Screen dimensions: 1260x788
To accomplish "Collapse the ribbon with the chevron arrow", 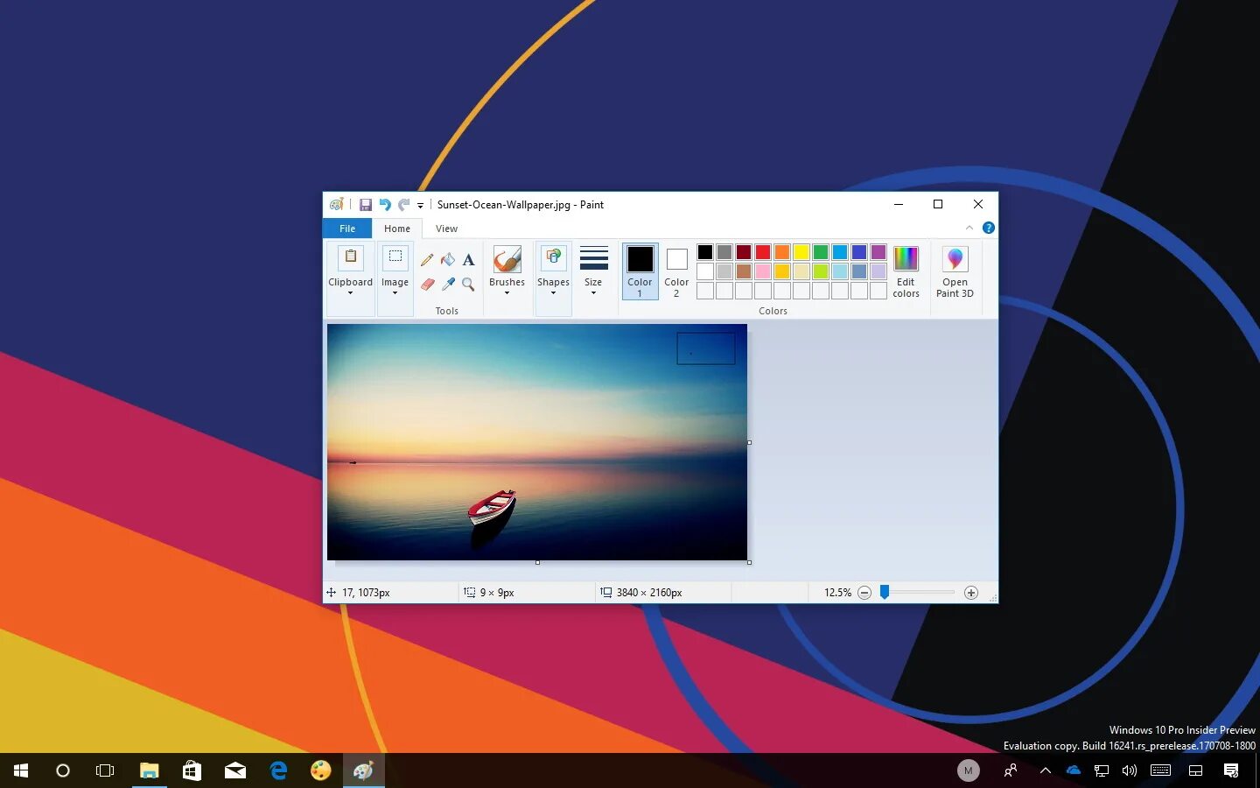I will pyautogui.click(x=969, y=228).
